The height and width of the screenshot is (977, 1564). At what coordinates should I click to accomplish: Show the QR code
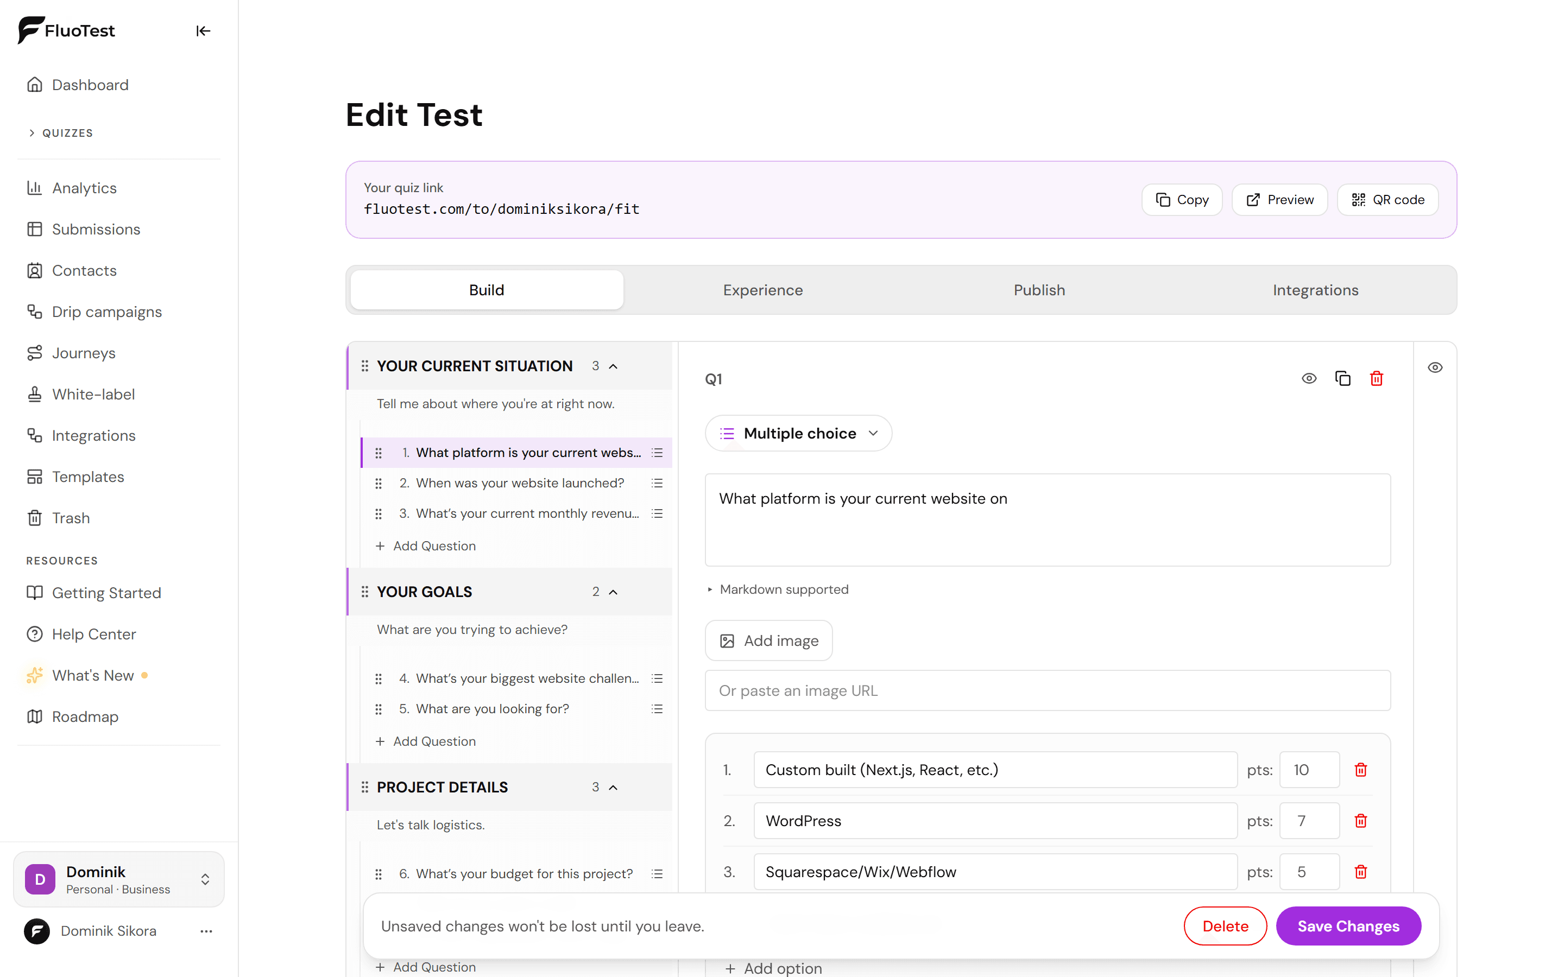click(x=1388, y=200)
